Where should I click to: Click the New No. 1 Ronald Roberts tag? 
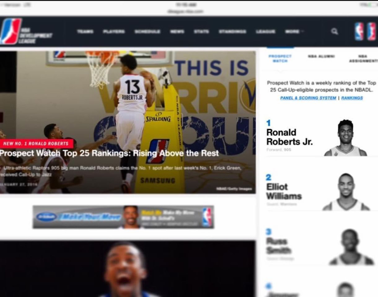pyautogui.click(x=37, y=144)
